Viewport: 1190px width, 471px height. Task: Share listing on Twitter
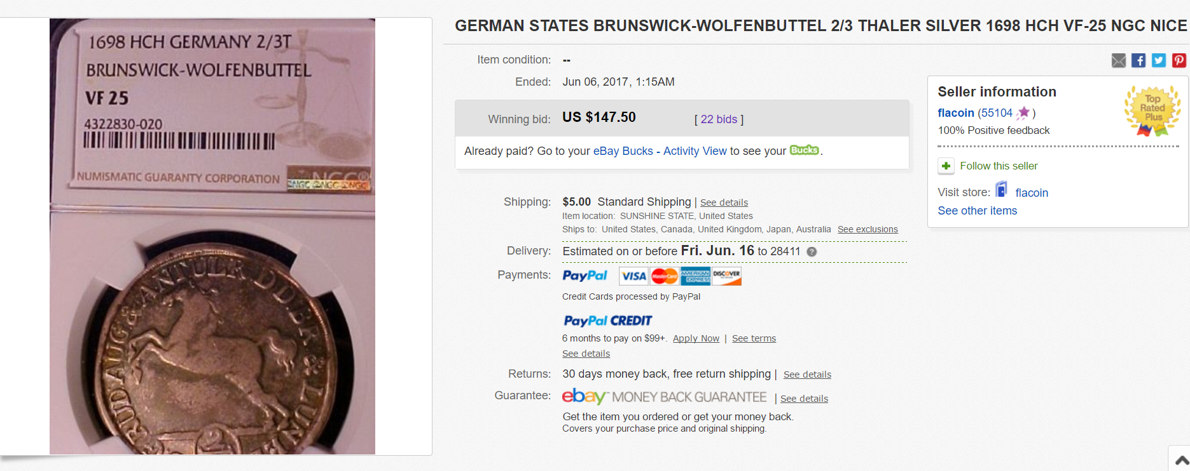1159,60
